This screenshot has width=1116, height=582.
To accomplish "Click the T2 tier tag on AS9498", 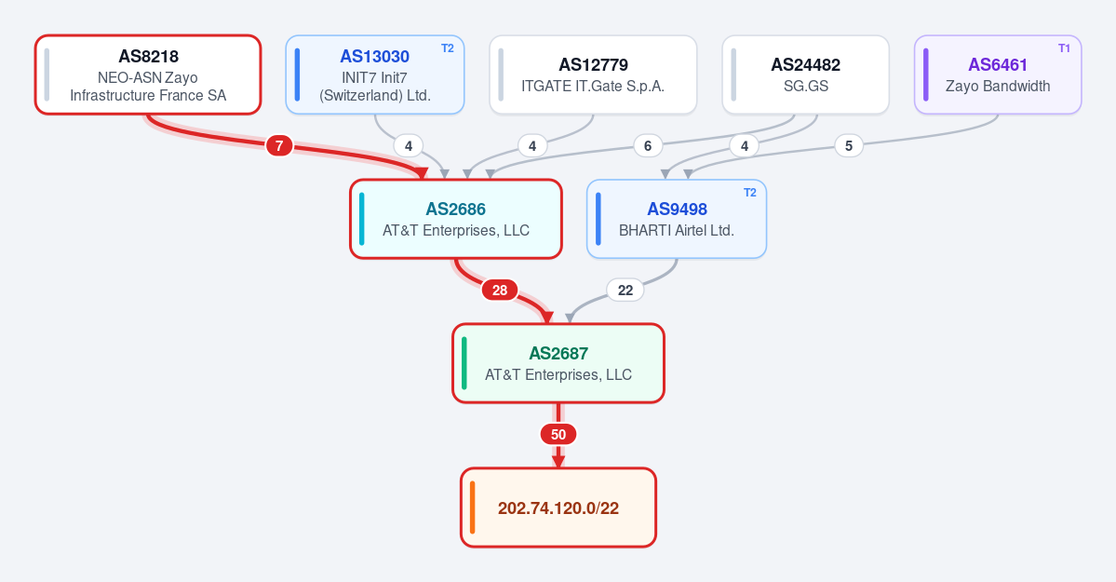I will [749, 193].
